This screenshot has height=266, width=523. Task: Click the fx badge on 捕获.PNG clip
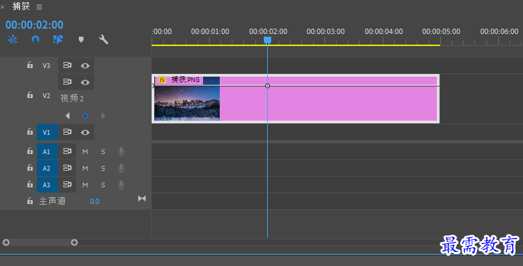coord(162,80)
